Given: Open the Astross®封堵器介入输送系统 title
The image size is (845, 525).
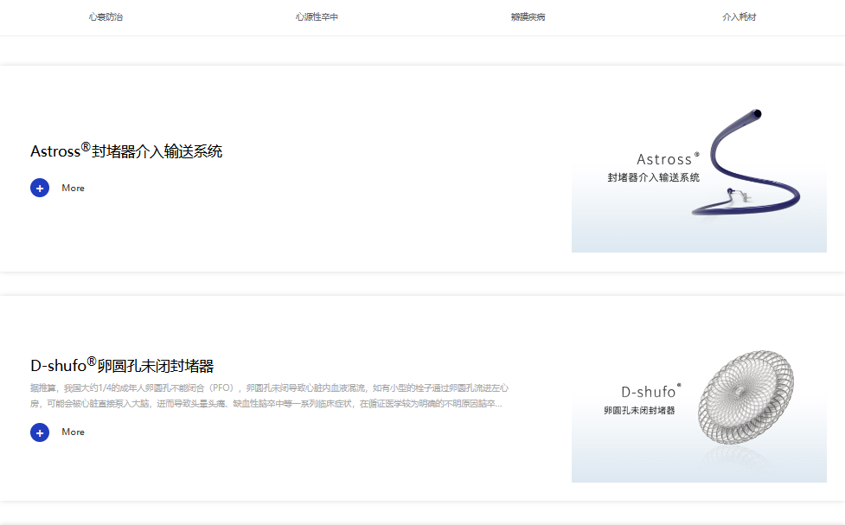Looking at the screenshot, I should (x=126, y=150).
